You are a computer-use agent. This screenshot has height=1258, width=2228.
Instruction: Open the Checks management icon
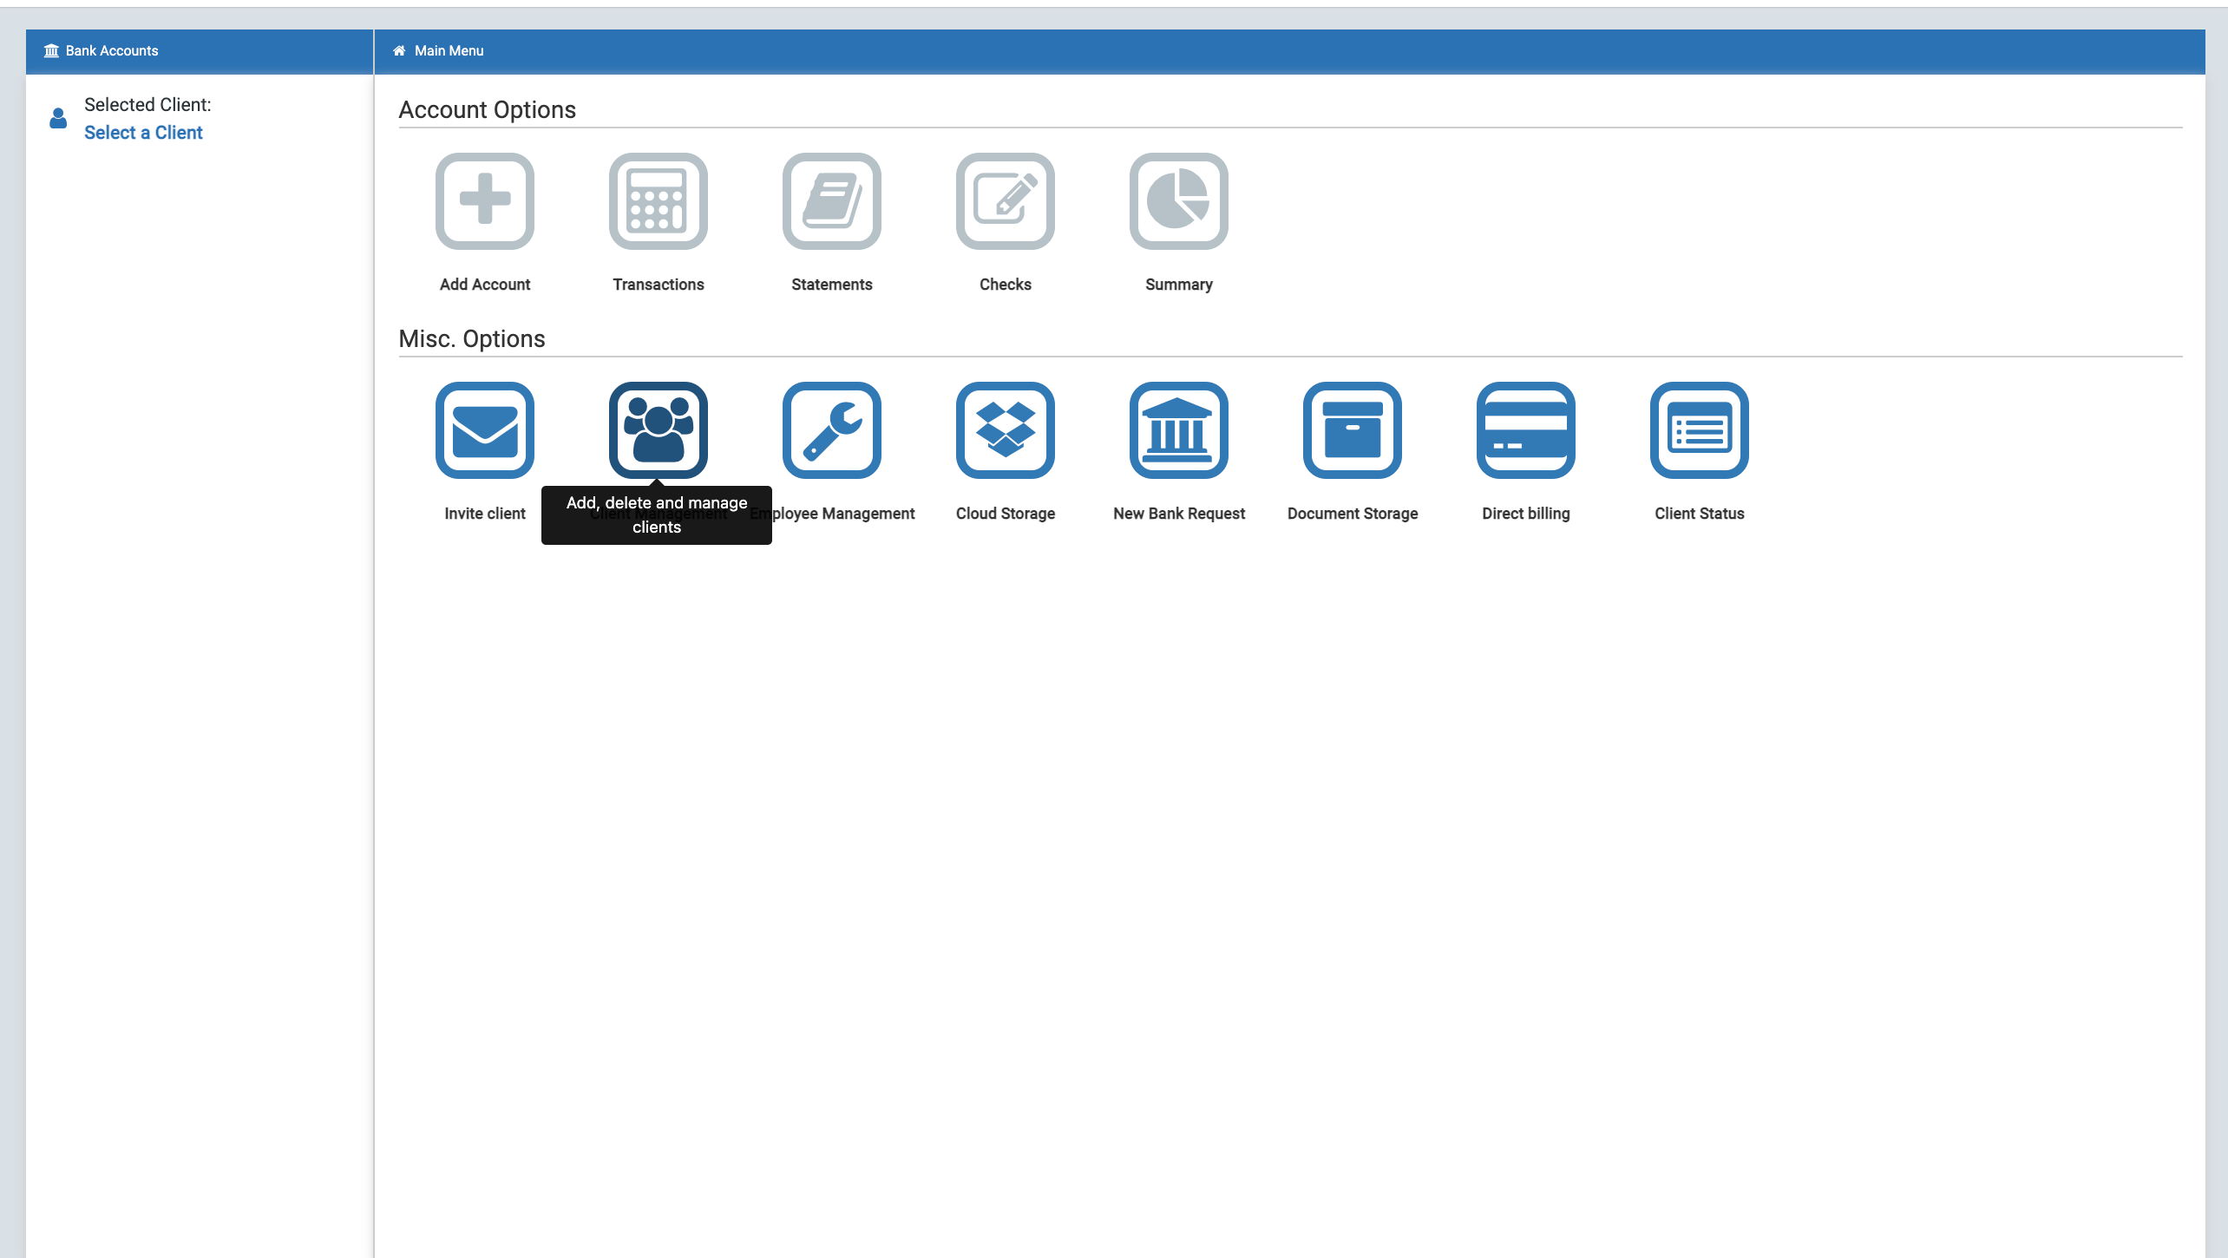(1004, 200)
